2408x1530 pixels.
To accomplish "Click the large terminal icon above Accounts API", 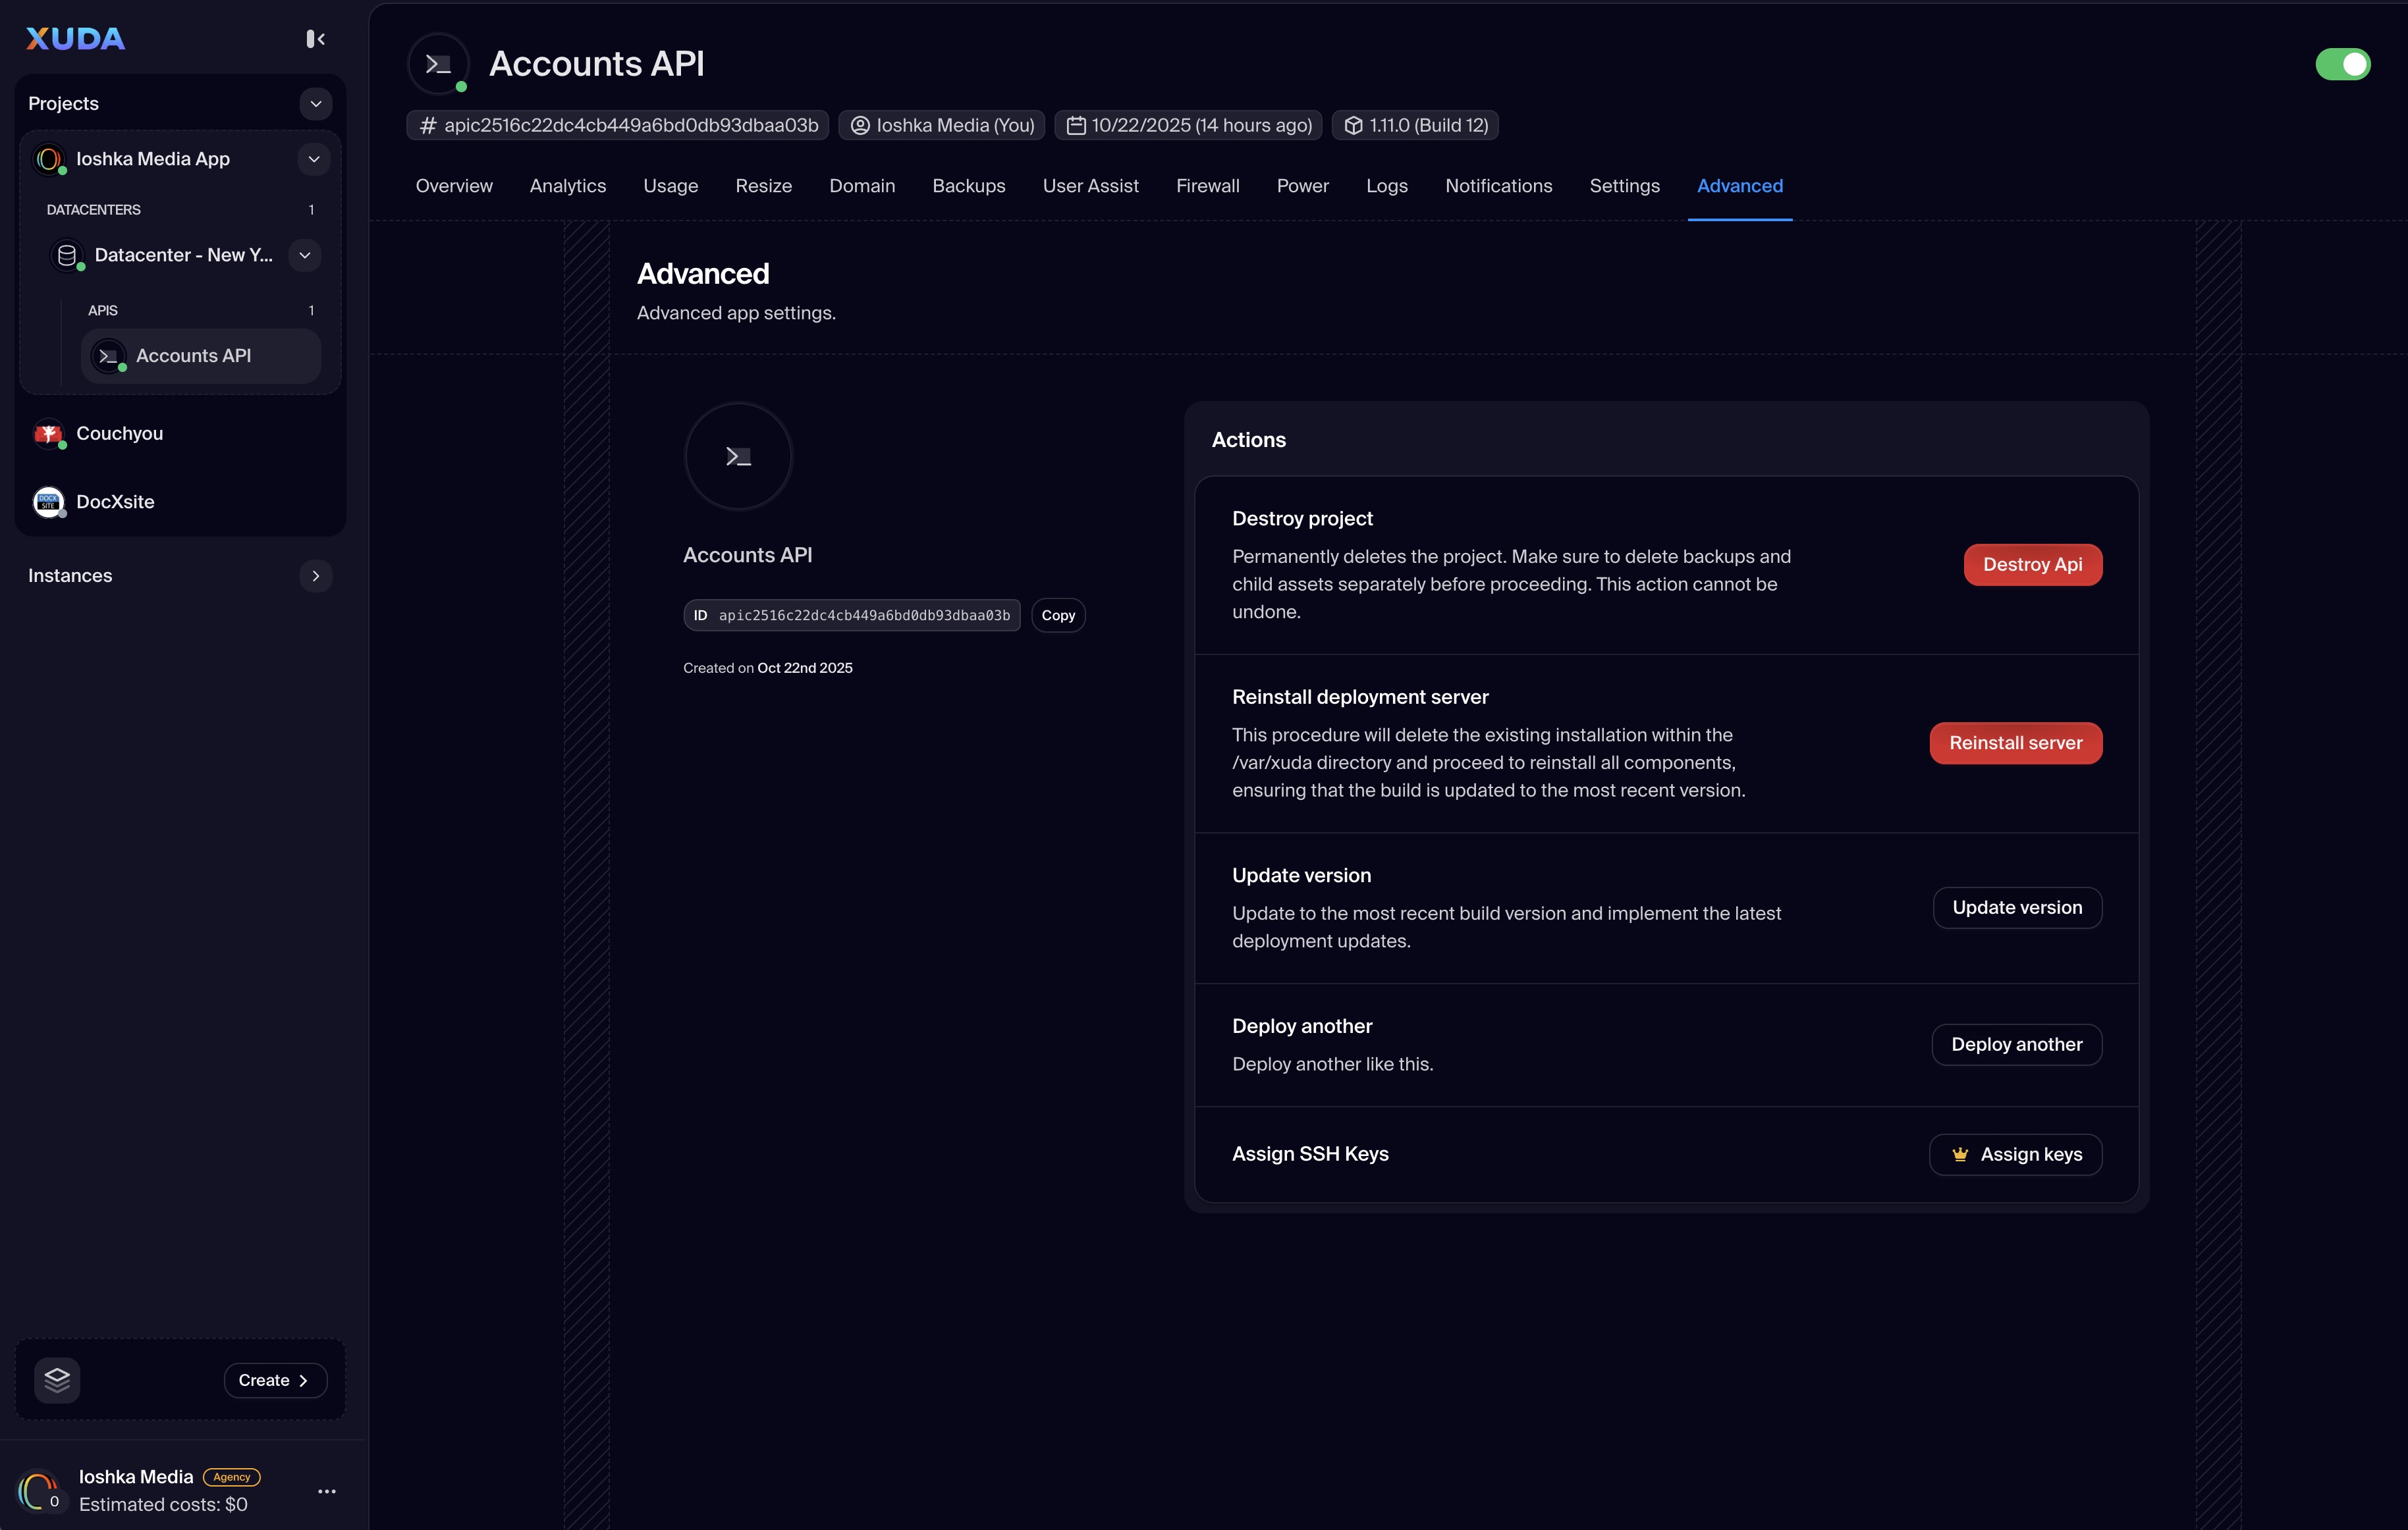I will click(x=738, y=457).
